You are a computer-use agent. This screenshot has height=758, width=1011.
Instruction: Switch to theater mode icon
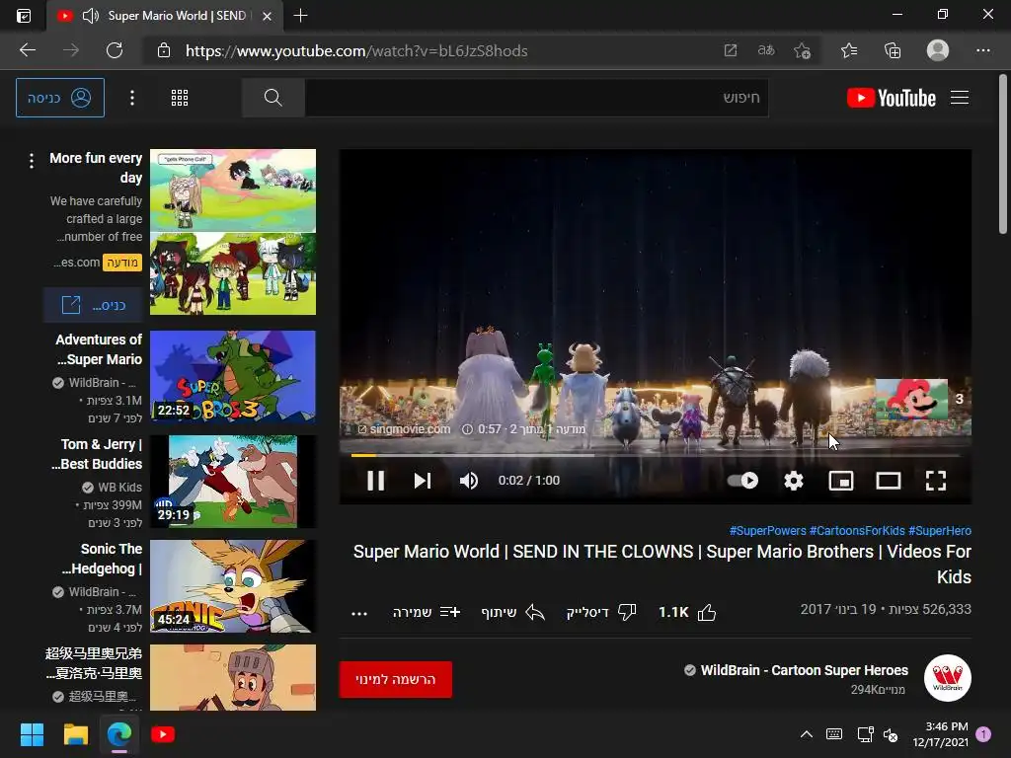click(x=888, y=481)
